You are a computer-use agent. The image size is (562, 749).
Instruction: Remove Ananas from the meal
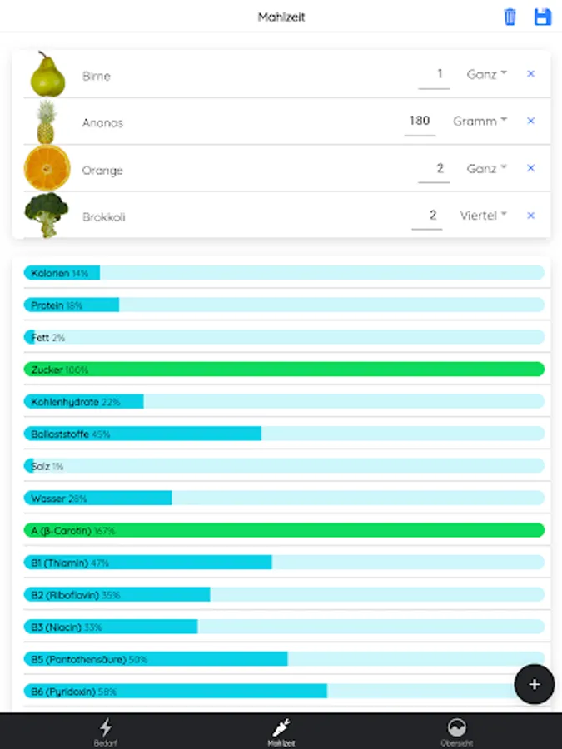pyautogui.click(x=530, y=122)
